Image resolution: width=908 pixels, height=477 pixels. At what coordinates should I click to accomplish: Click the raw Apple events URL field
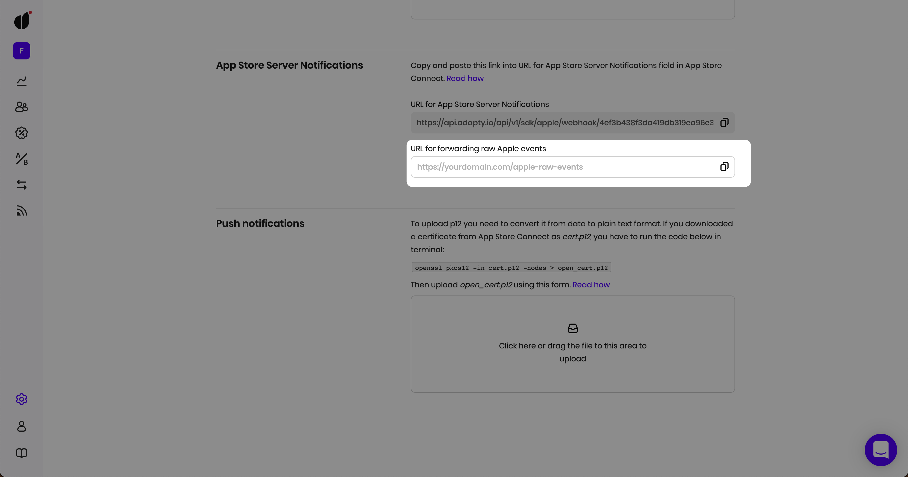[x=564, y=167]
